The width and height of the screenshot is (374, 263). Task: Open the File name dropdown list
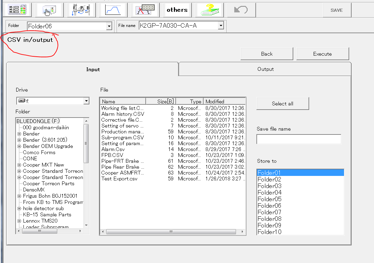pos(220,26)
